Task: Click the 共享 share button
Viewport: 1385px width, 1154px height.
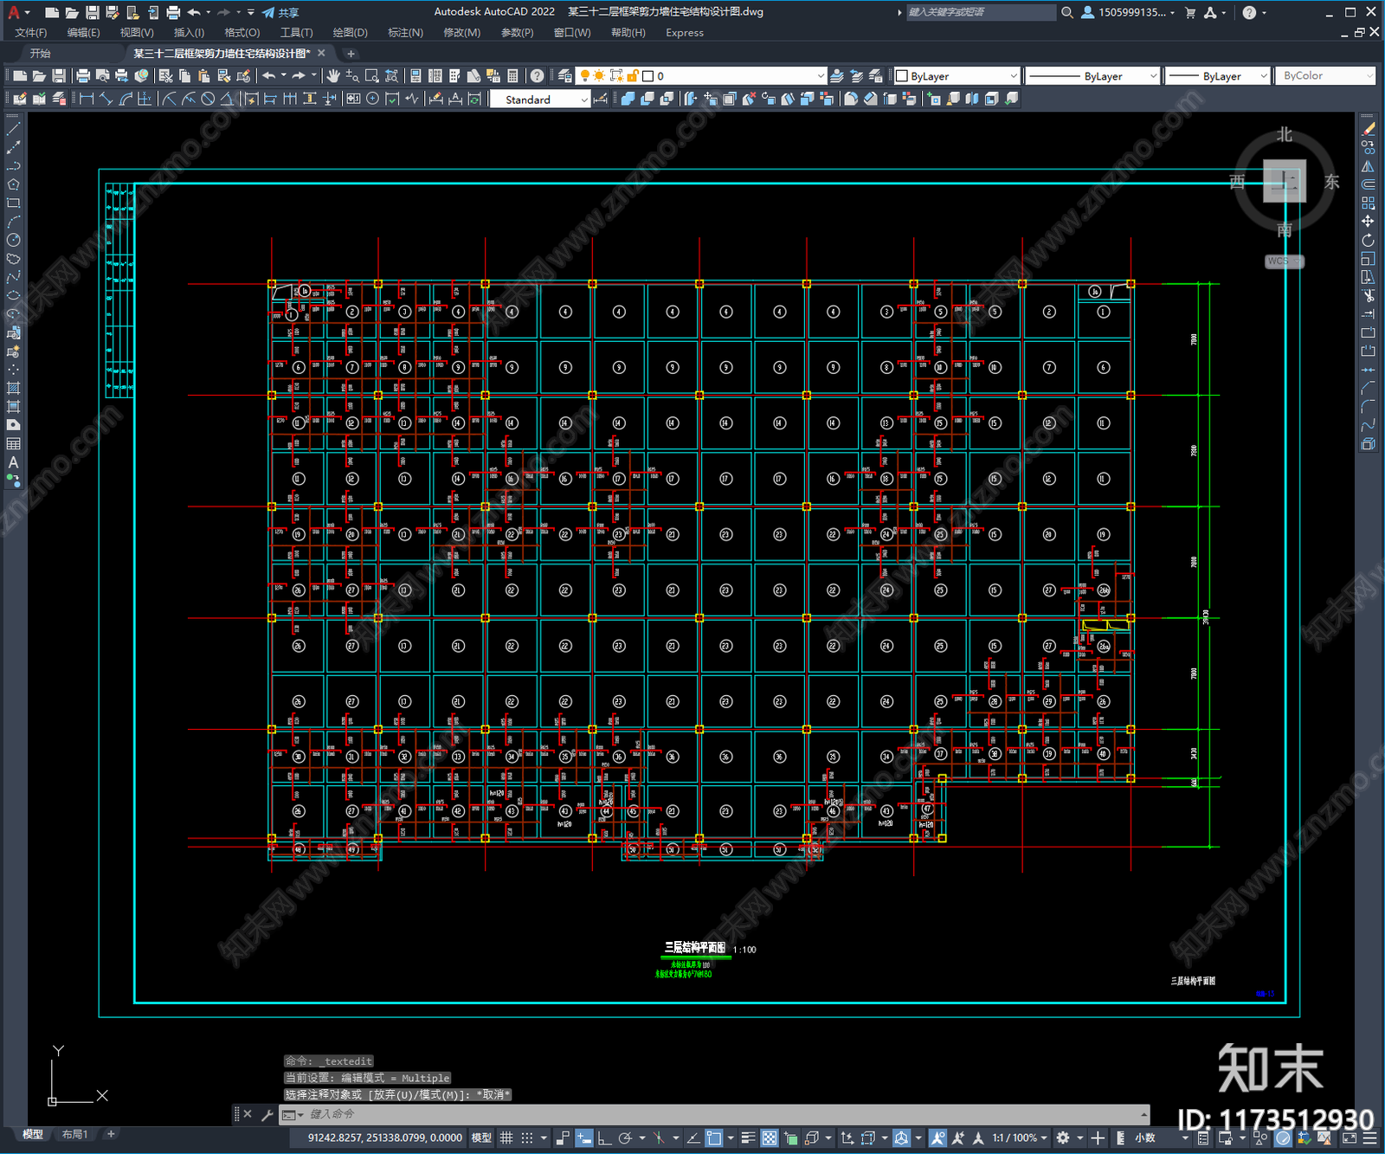Action: click(281, 12)
